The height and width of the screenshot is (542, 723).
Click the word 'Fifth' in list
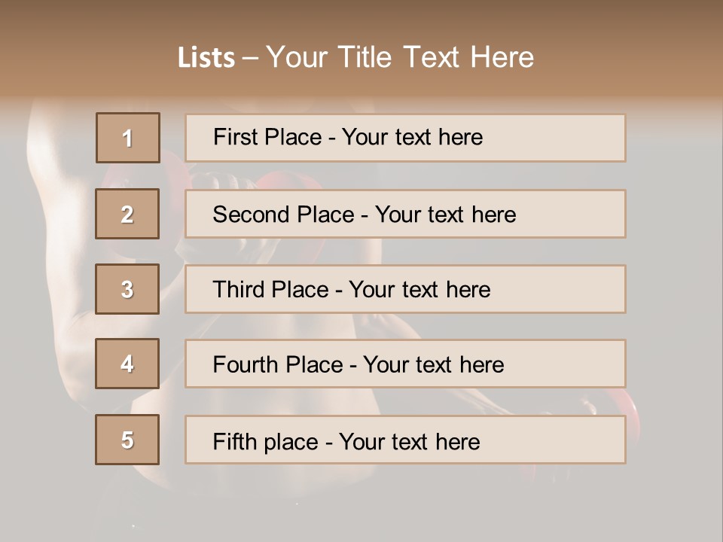(236, 441)
